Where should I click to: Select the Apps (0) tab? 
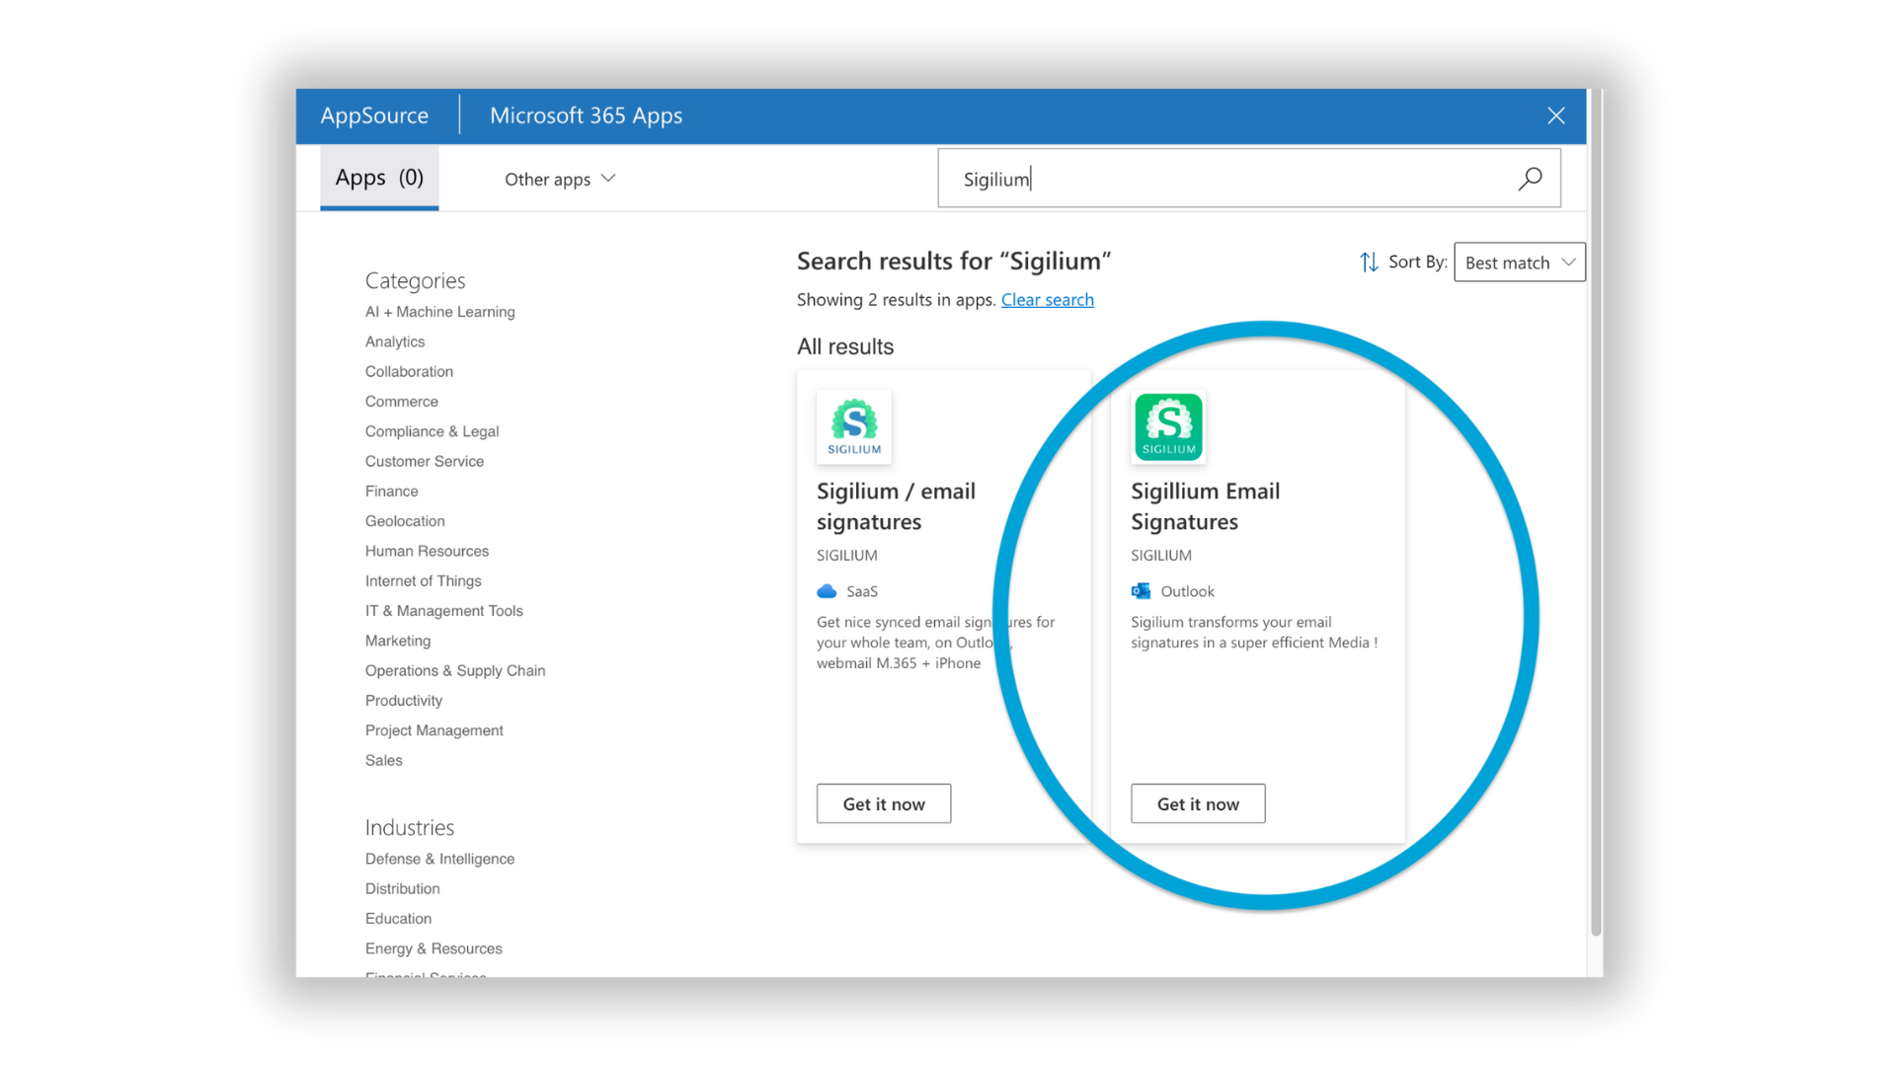pos(379,178)
